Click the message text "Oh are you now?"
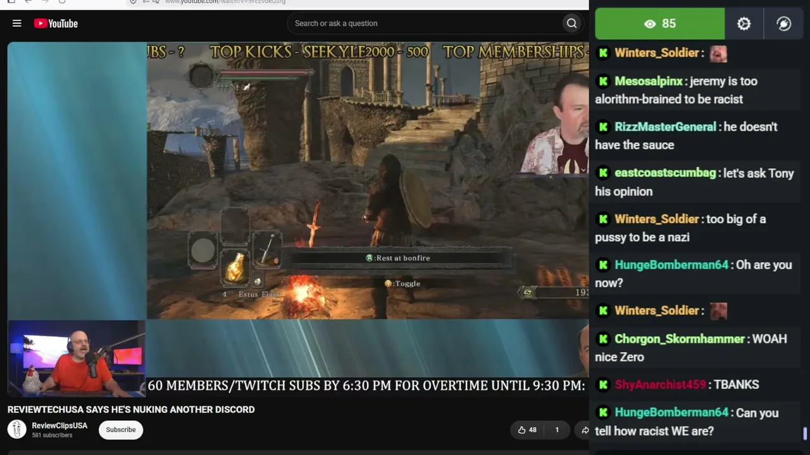This screenshot has height=455, width=810. tap(694, 274)
